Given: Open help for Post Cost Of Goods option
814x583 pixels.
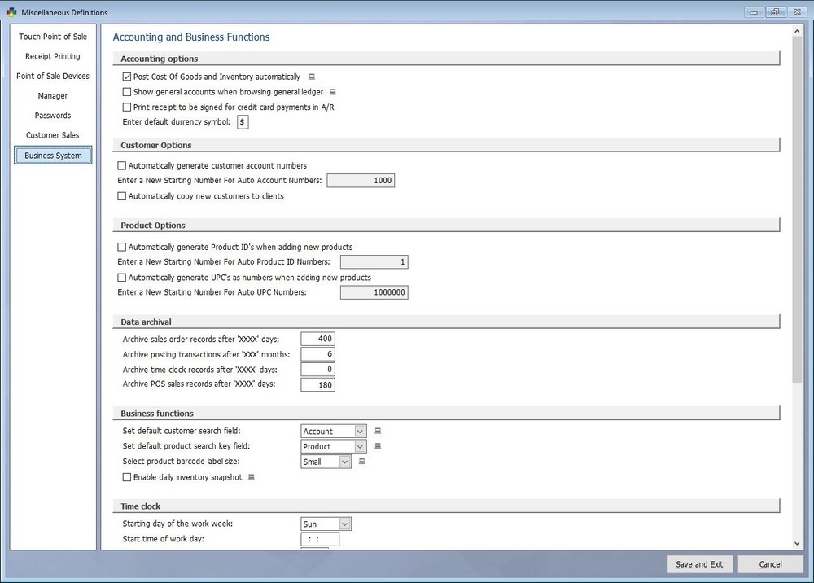Looking at the screenshot, I should (x=311, y=77).
